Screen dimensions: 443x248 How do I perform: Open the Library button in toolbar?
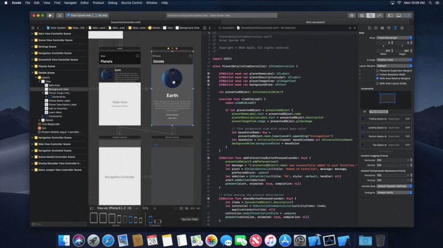352,16
